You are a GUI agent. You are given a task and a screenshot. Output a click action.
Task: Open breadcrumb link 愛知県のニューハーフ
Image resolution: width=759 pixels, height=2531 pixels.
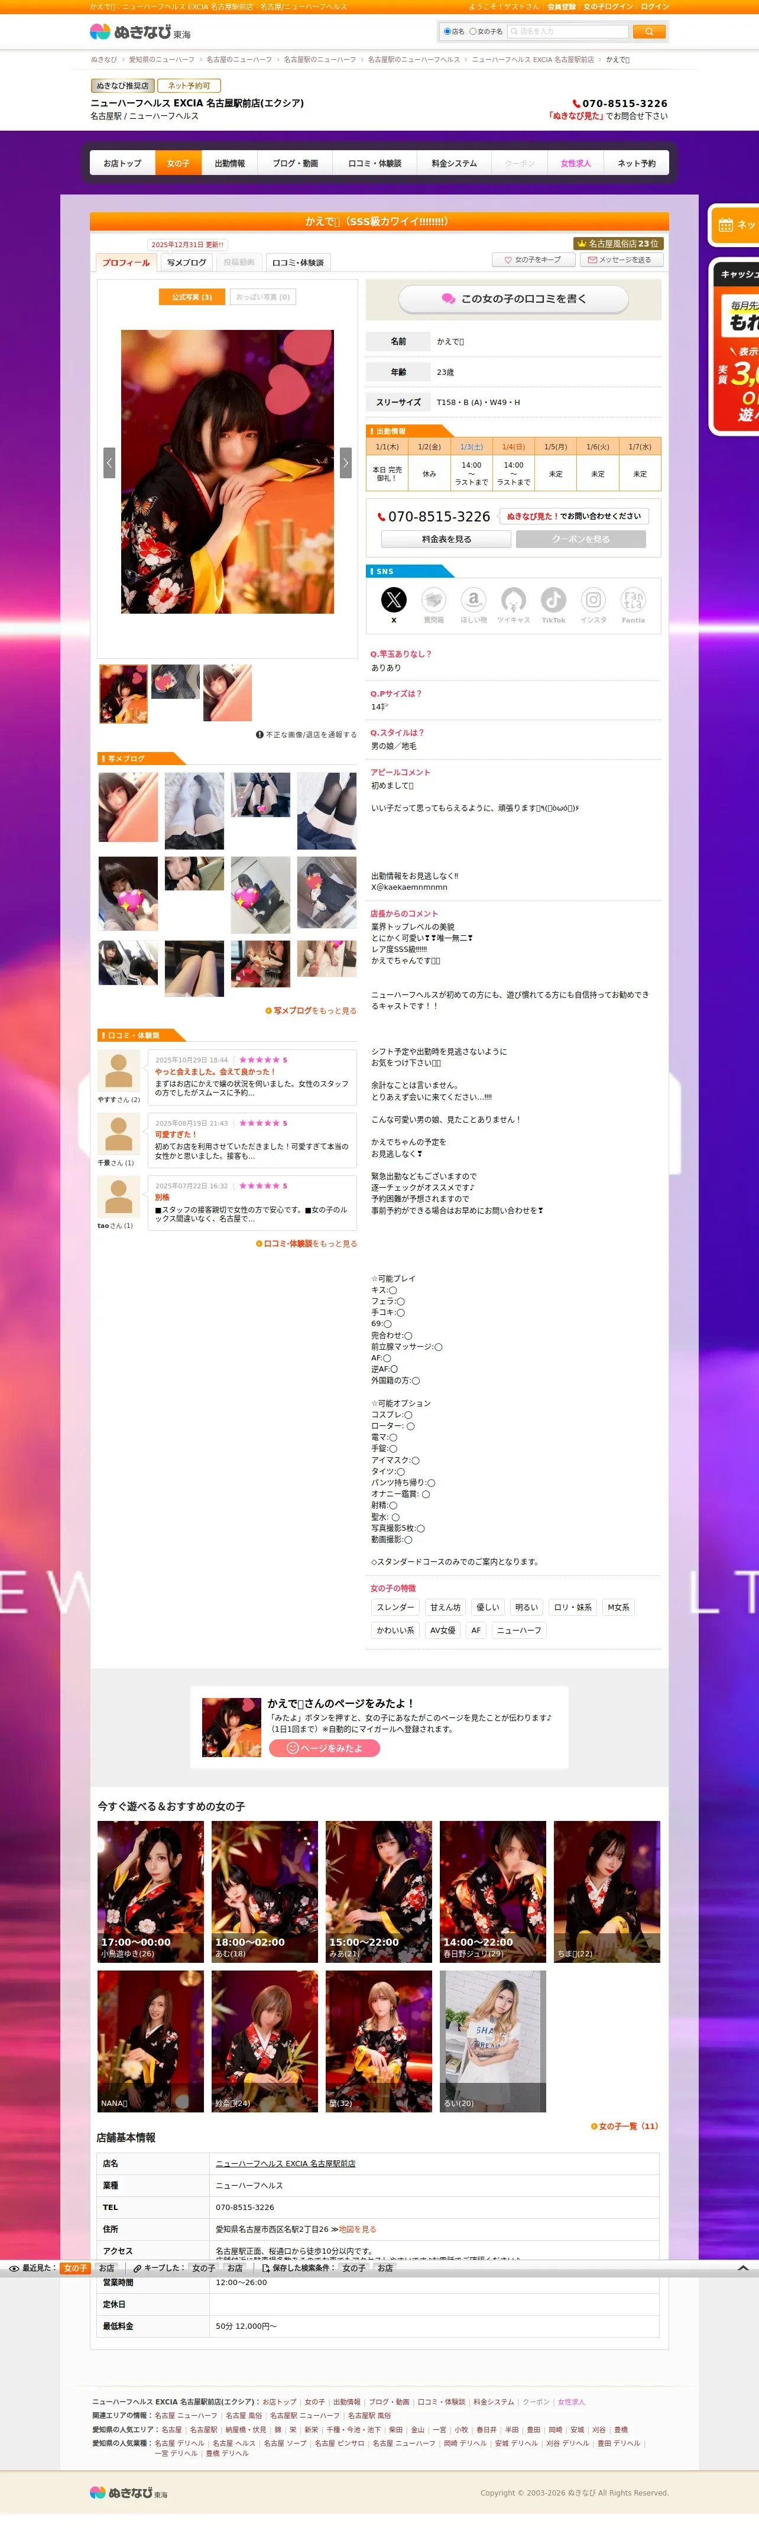tap(162, 60)
